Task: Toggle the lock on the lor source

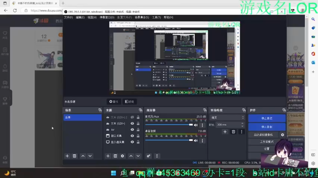Action: [x=138, y=130]
